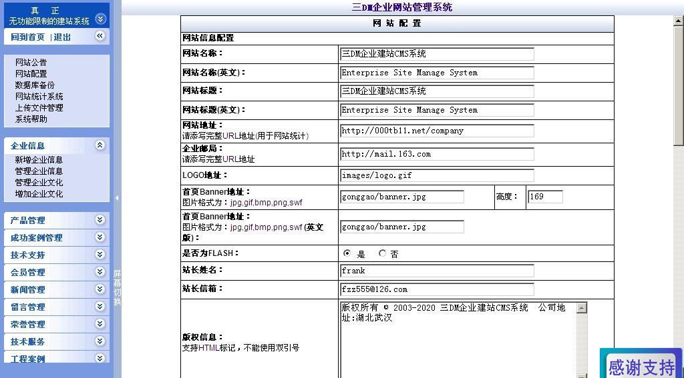
Task: Click the 网站标题(英文) input field
Action: tap(437, 110)
